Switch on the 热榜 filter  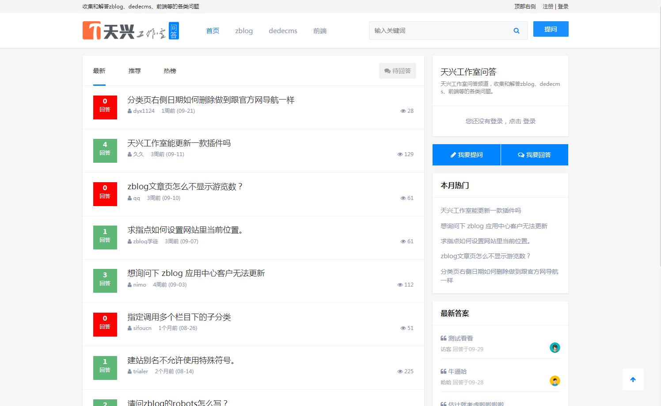click(169, 71)
